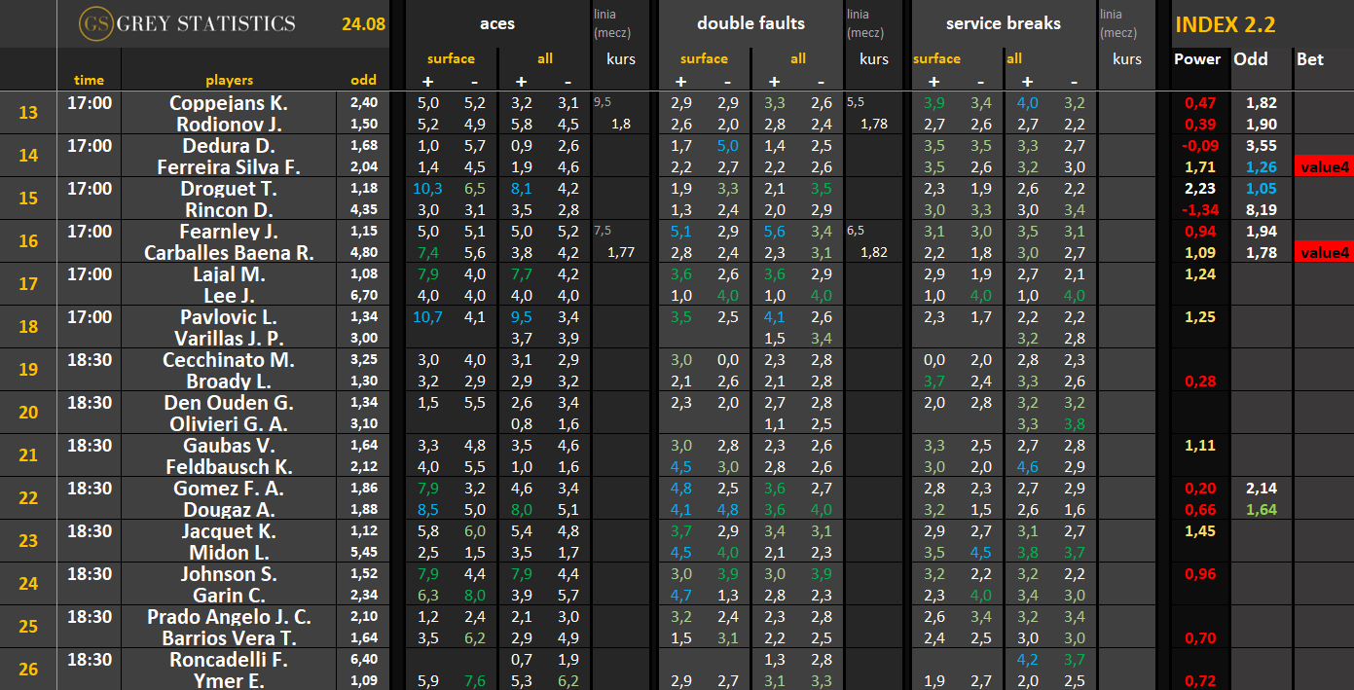Click the INDEX 2.2 header

point(1225,24)
